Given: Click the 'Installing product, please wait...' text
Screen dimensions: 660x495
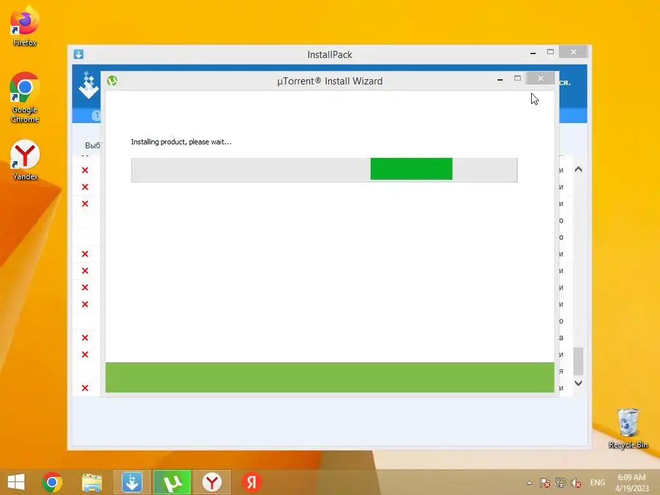Looking at the screenshot, I should pos(181,142).
